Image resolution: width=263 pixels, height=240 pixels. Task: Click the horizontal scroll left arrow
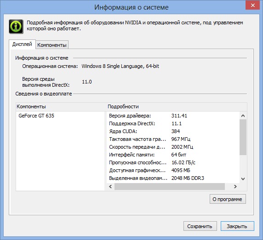pos(110,186)
